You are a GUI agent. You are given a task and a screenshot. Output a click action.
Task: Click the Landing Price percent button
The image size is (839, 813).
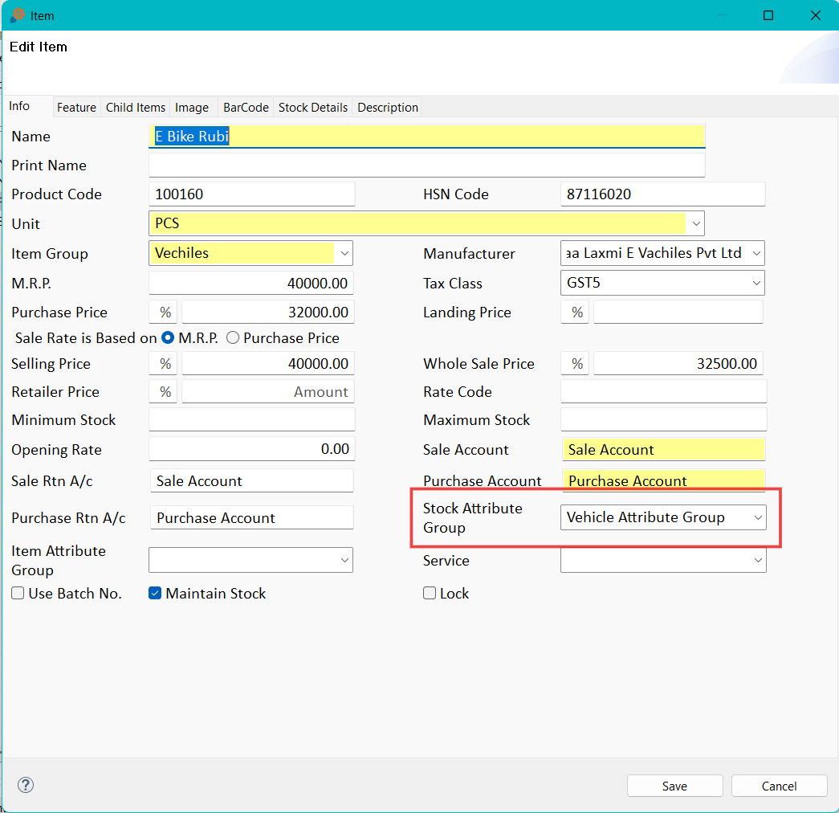pos(576,313)
